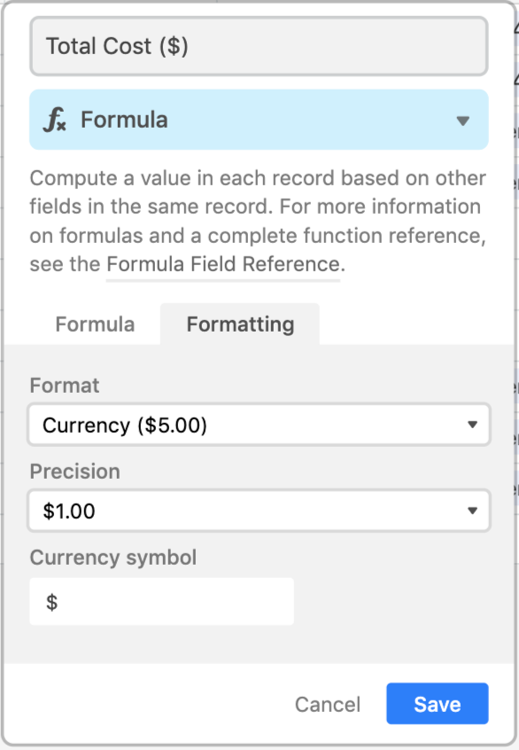Open the Formula Field Reference link
The width and height of the screenshot is (519, 750).
pyautogui.click(x=222, y=264)
